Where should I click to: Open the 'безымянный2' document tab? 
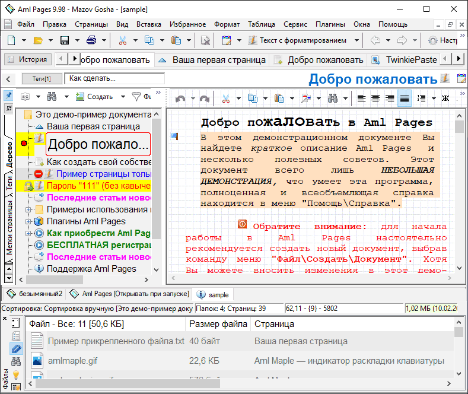tap(34, 294)
